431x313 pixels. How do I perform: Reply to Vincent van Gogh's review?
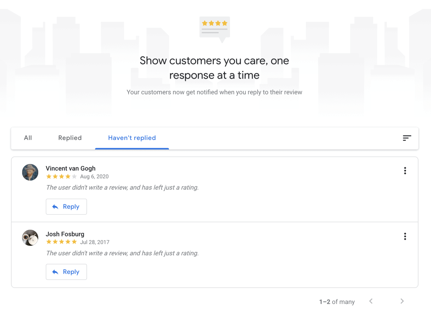tap(66, 206)
